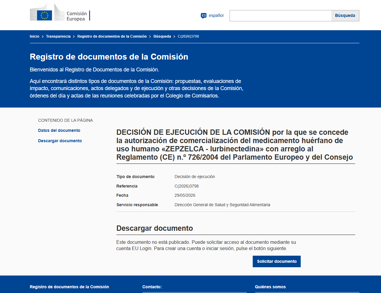
Task: Open the Transparencia breadcrumb link
Action: click(58, 36)
